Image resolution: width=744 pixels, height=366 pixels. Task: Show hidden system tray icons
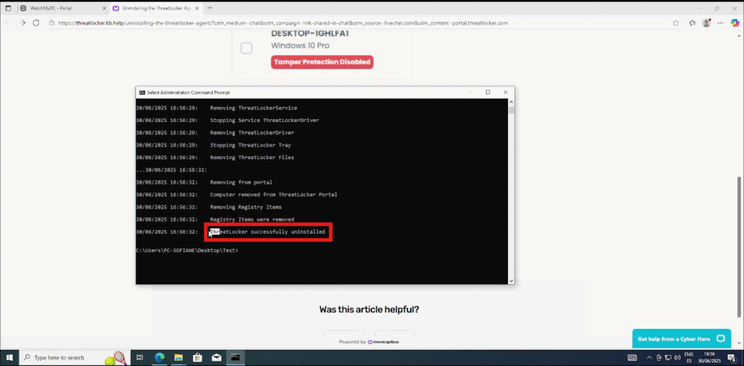point(649,357)
